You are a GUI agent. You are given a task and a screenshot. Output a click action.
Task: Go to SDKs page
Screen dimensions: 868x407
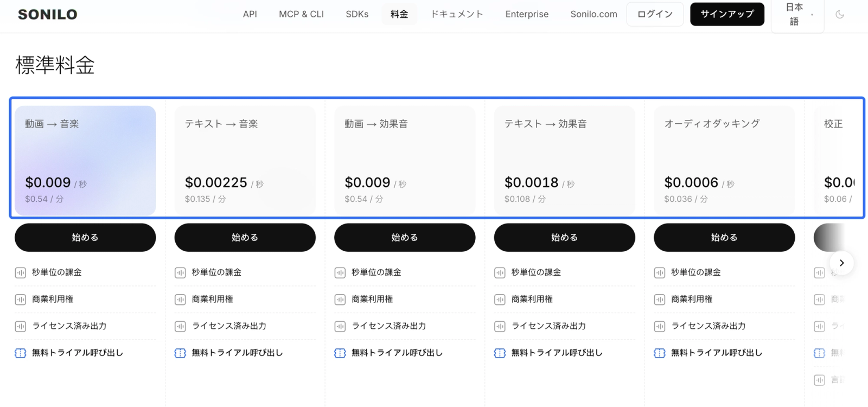tap(357, 14)
